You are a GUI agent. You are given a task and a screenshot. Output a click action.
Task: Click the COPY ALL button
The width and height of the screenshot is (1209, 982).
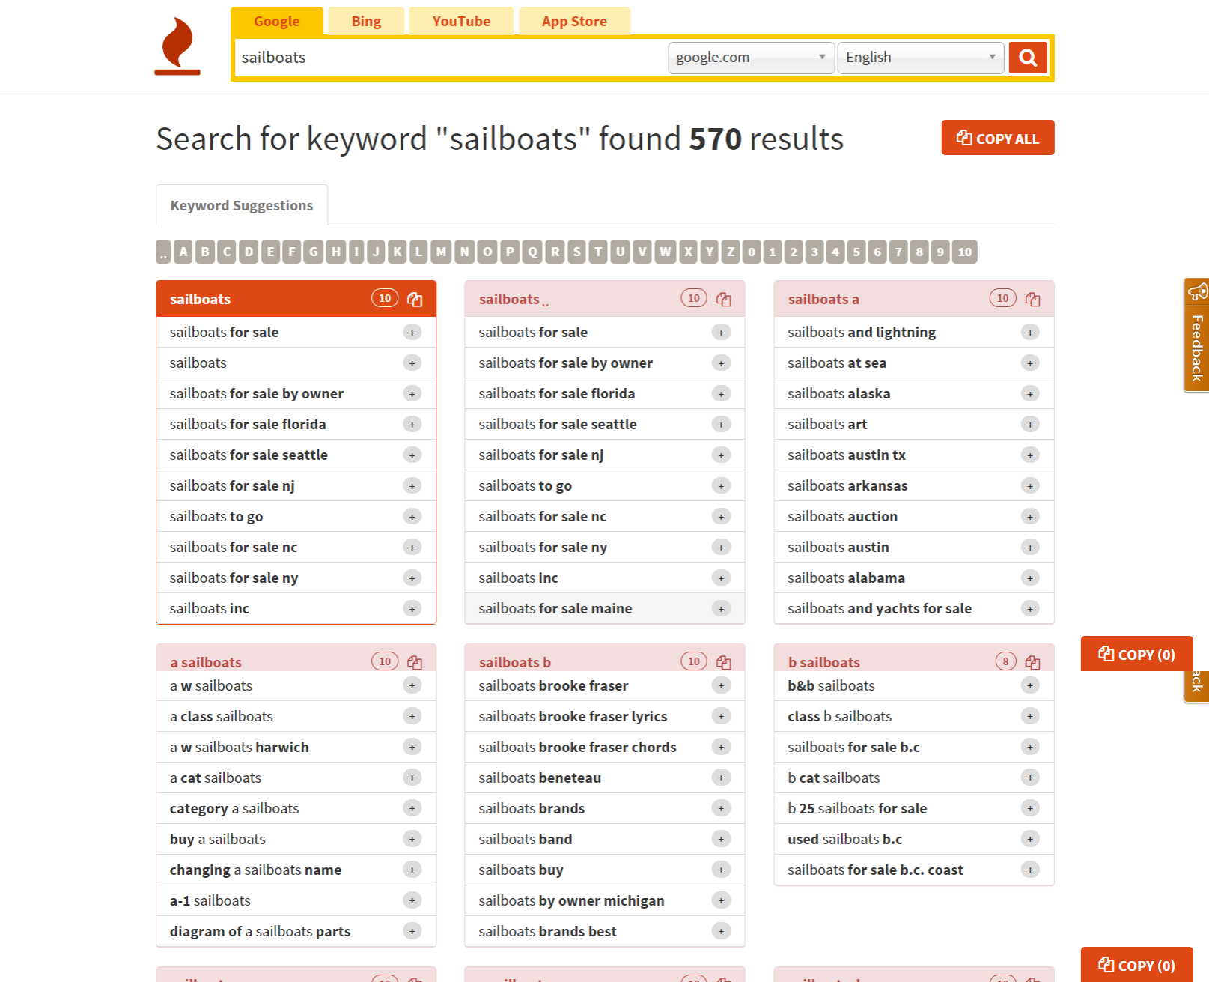pyautogui.click(x=997, y=139)
